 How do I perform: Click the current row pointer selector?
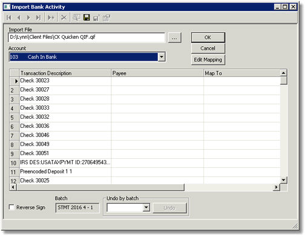15,81
